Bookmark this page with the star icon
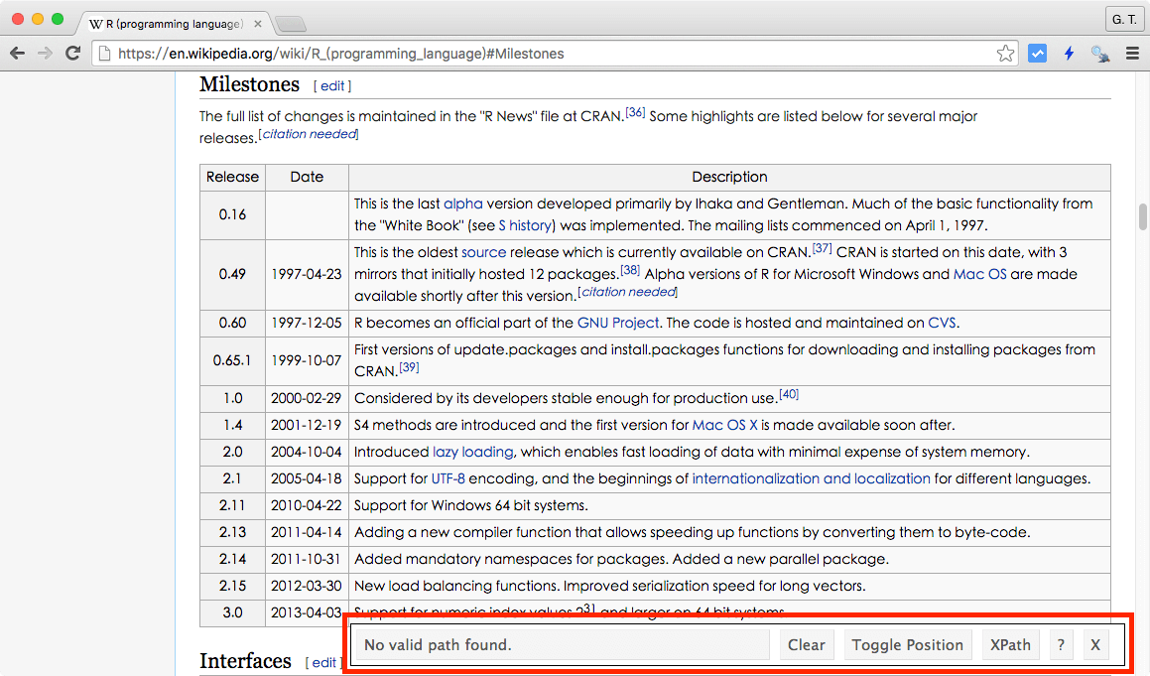Screen dimensions: 1150x676 [1005, 54]
